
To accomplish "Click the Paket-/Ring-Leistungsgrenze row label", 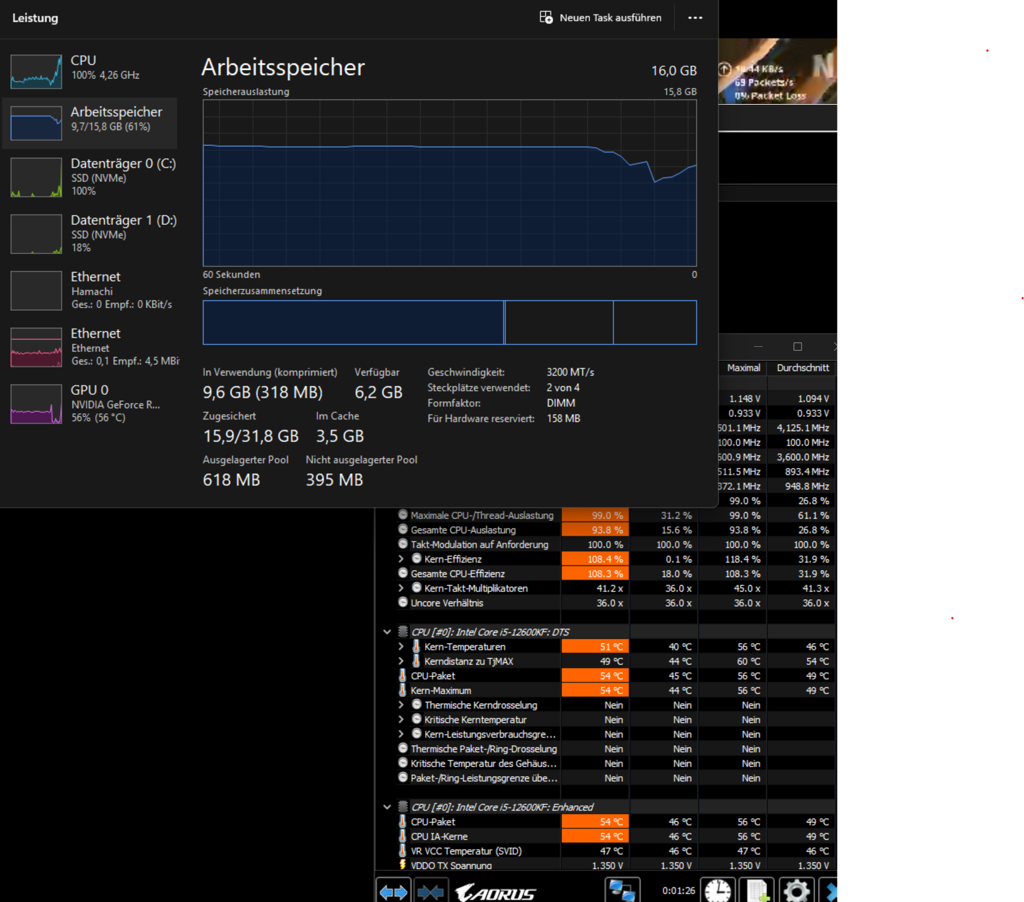I will 483,778.
